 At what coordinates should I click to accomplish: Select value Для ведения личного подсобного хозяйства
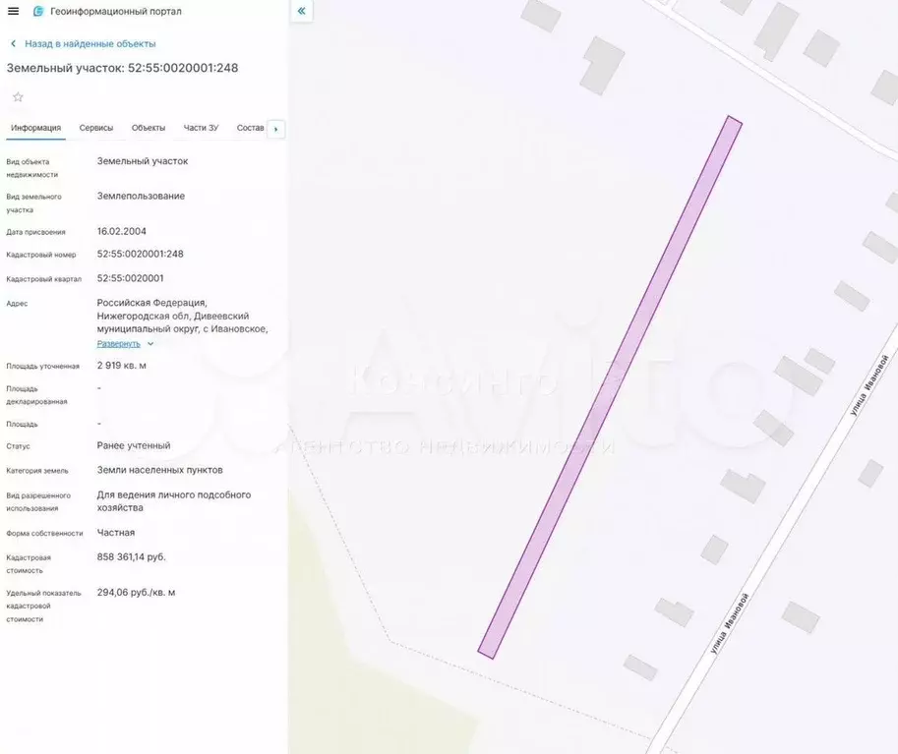pyautogui.click(x=173, y=501)
